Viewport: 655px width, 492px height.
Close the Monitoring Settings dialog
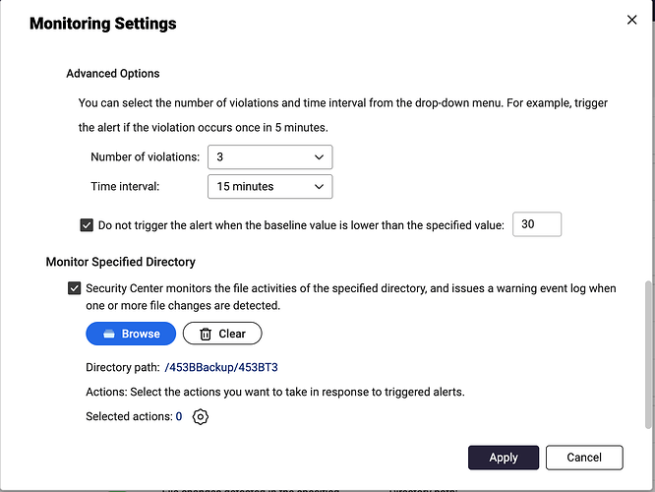point(631,20)
